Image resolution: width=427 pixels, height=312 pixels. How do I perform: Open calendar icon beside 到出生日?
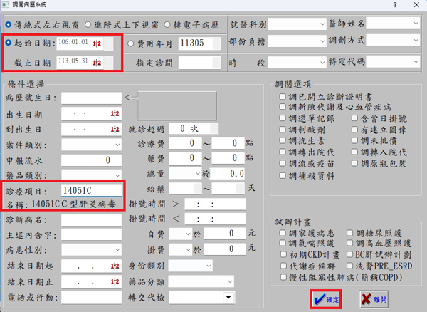tap(115, 129)
